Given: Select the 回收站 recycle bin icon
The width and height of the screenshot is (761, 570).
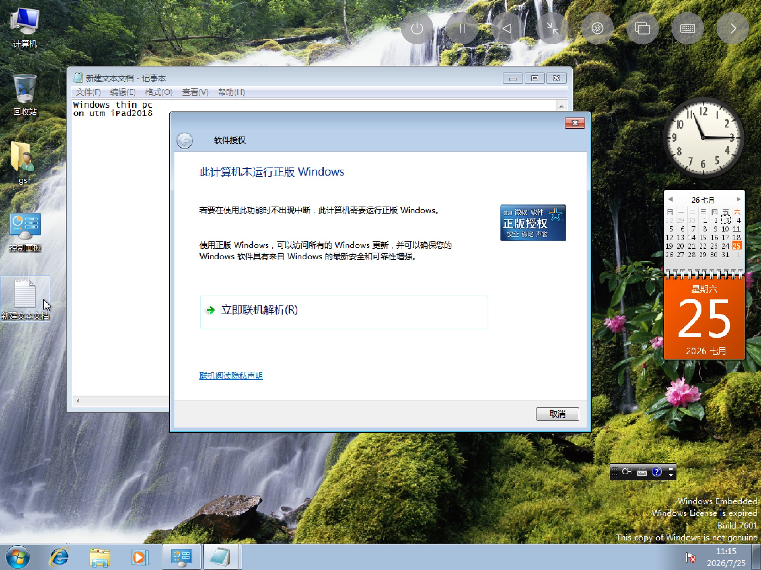Looking at the screenshot, I should coord(25,95).
